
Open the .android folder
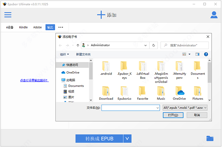point(106,68)
